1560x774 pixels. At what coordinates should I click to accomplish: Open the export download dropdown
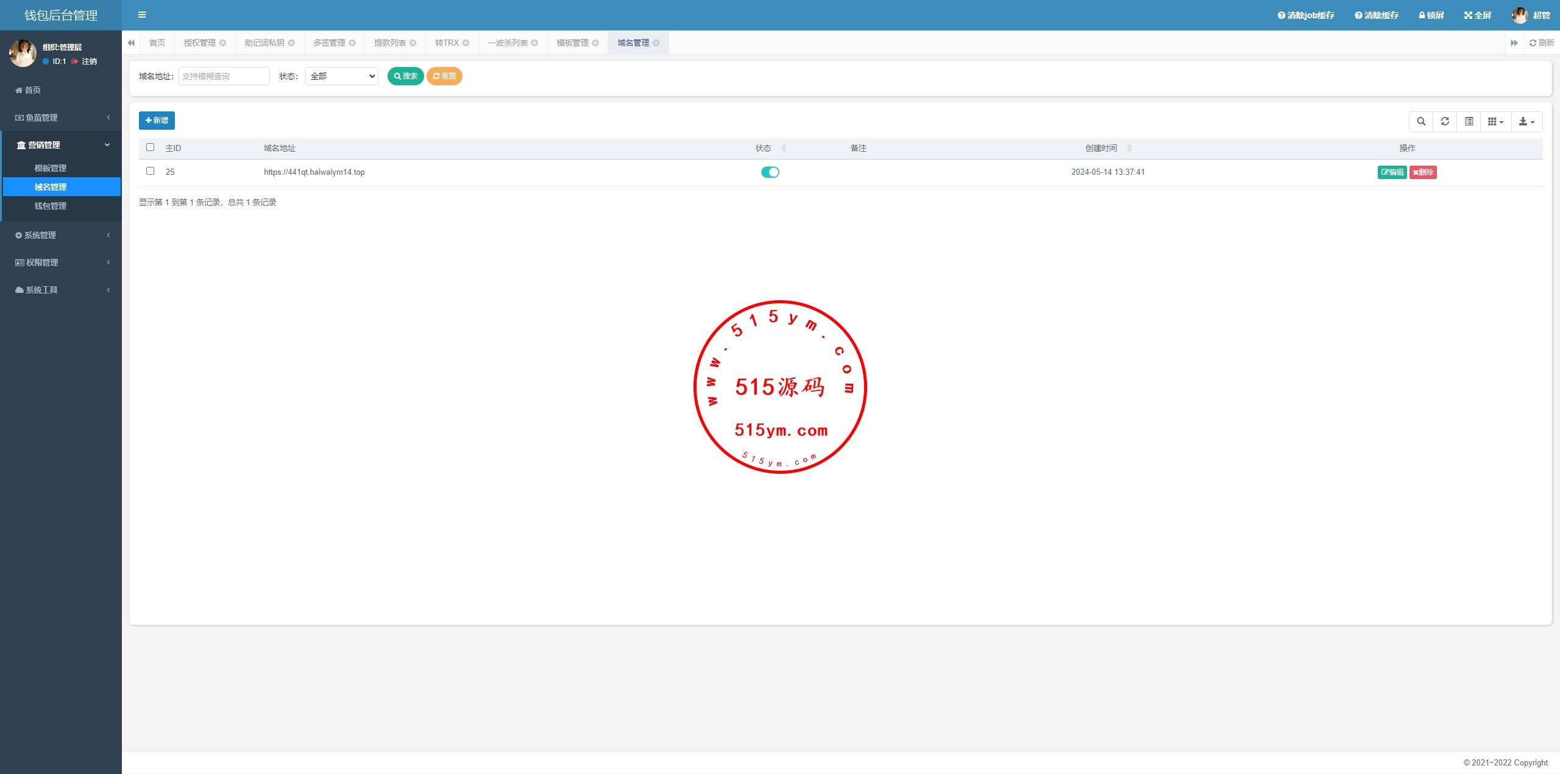[x=1526, y=121]
